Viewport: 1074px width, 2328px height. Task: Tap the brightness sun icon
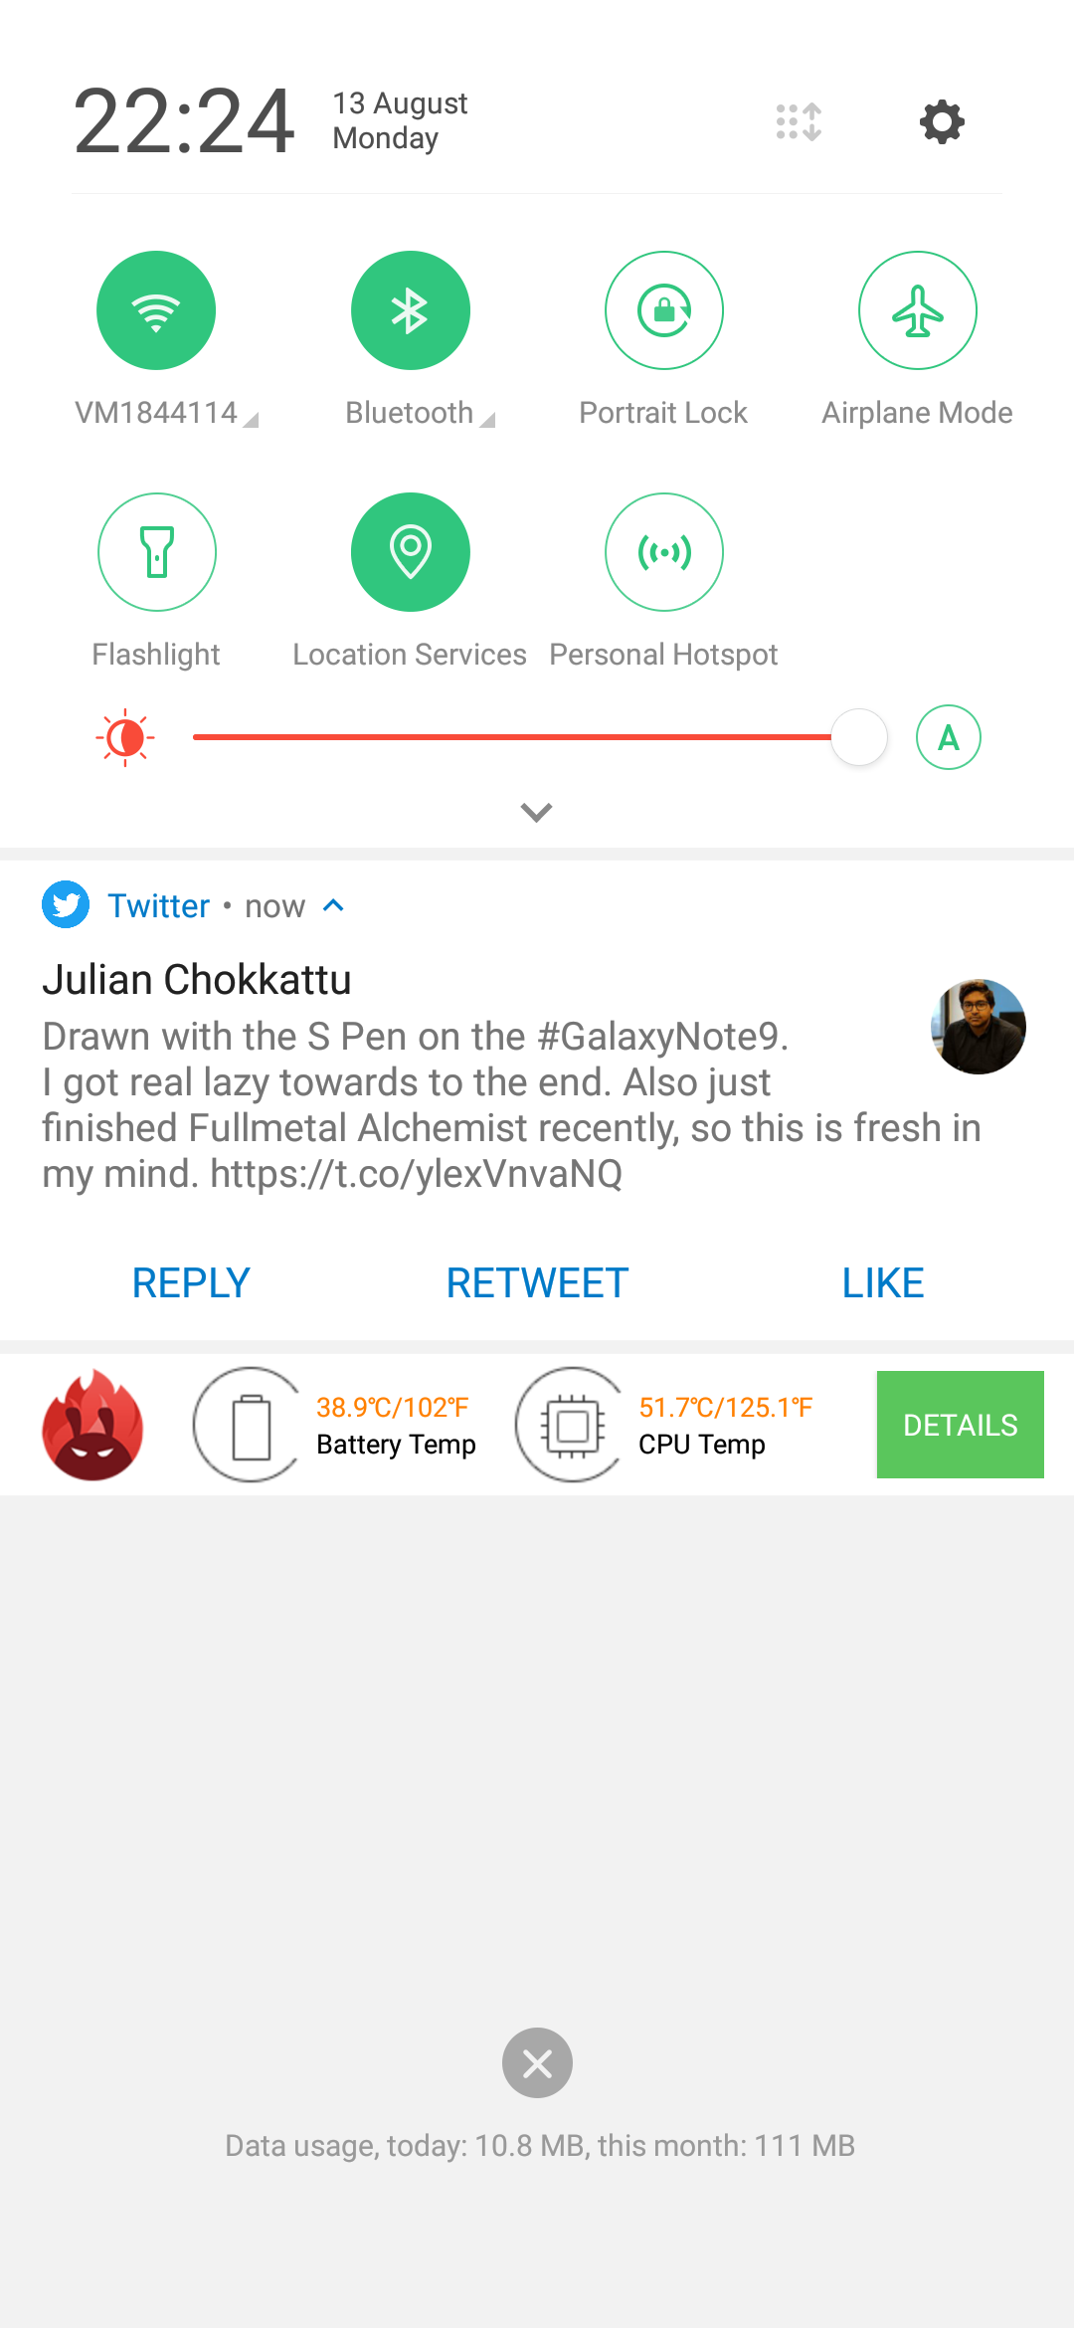point(125,738)
